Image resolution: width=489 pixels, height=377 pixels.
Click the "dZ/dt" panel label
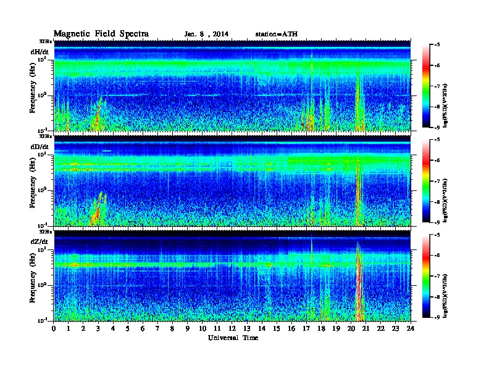(40, 241)
